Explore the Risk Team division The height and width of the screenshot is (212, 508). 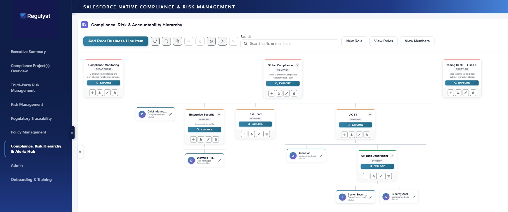tap(255, 124)
